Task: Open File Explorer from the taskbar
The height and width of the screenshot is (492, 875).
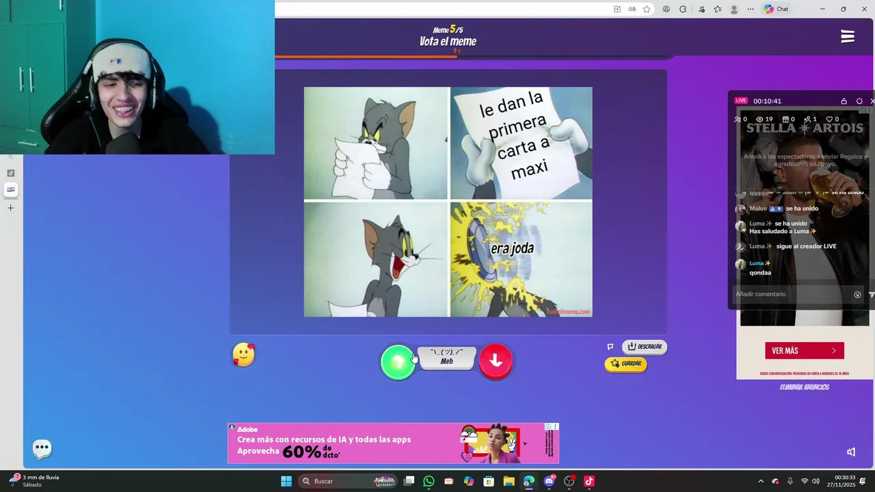Action: click(x=509, y=481)
